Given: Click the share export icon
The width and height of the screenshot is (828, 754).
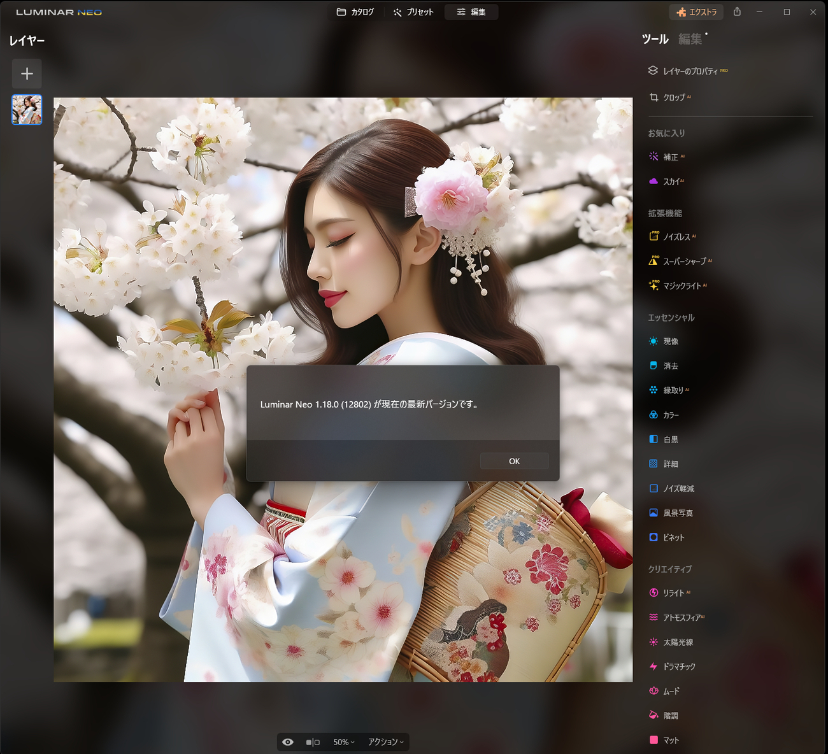Looking at the screenshot, I should pos(737,12).
